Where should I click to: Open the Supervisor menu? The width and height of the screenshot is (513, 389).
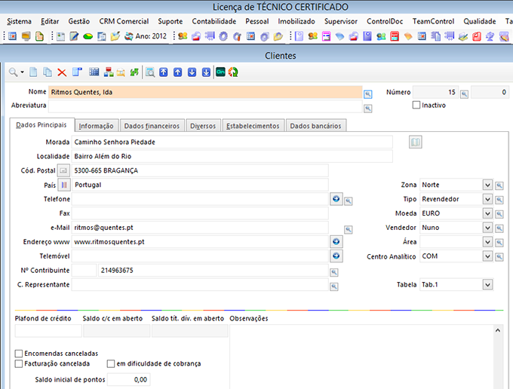coord(340,21)
